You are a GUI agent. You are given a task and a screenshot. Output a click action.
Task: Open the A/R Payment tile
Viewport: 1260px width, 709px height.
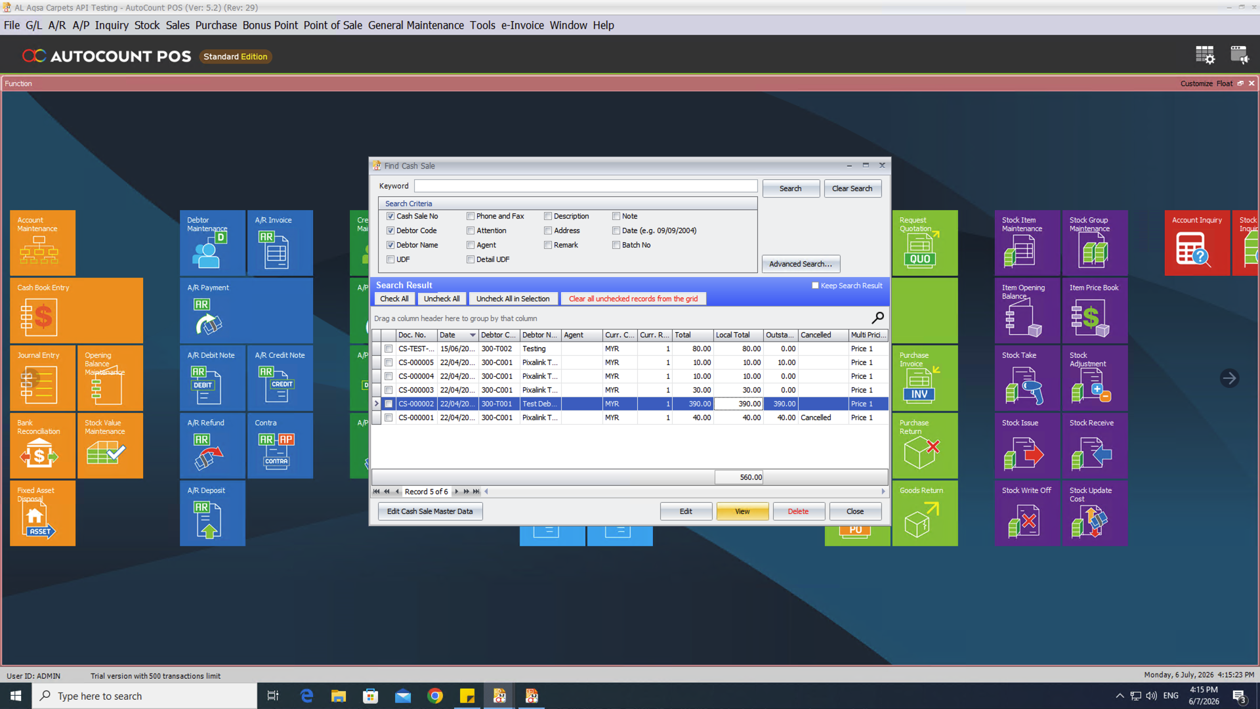(247, 311)
